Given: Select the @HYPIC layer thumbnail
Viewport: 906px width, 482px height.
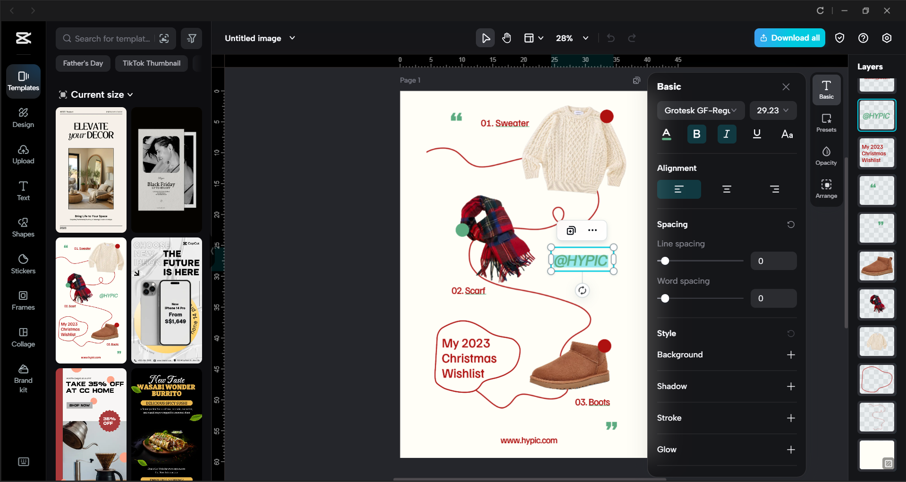Looking at the screenshot, I should click(x=876, y=115).
